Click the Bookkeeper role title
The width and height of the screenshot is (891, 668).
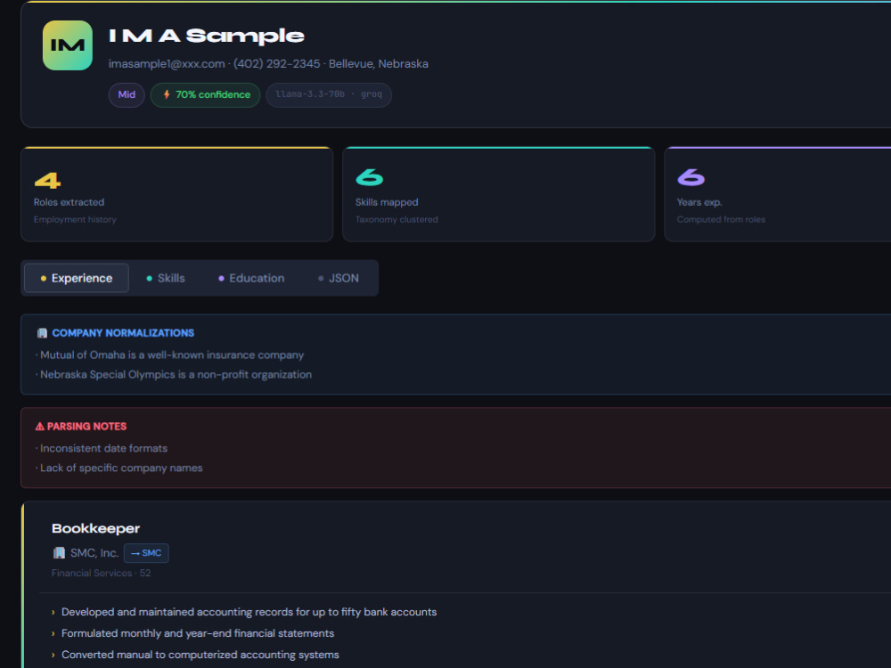tap(95, 528)
